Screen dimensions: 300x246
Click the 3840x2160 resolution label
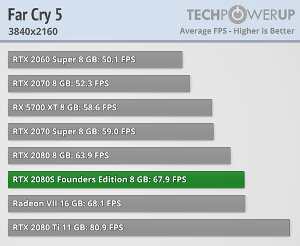coord(33,32)
